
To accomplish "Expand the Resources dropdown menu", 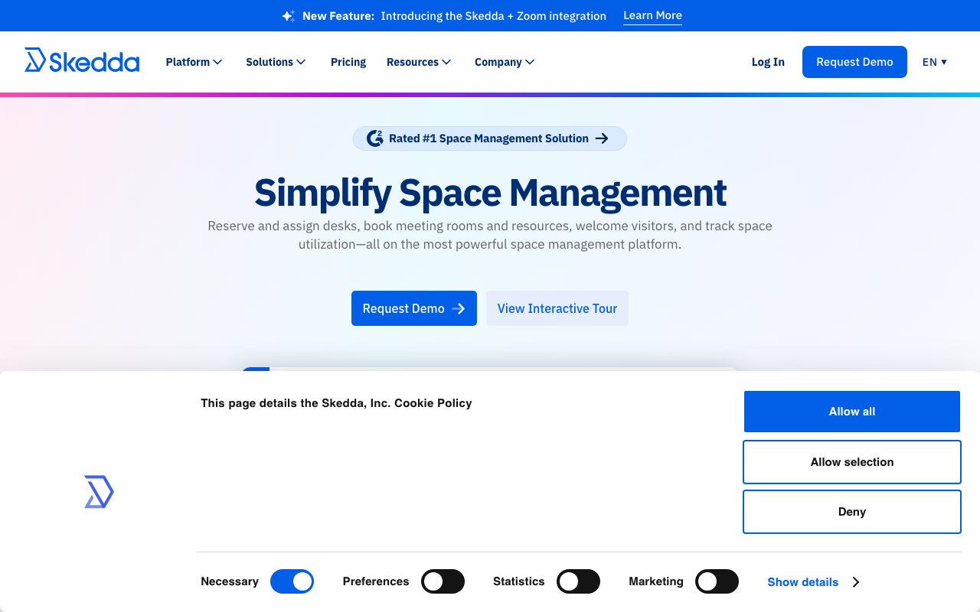I will [x=419, y=62].
